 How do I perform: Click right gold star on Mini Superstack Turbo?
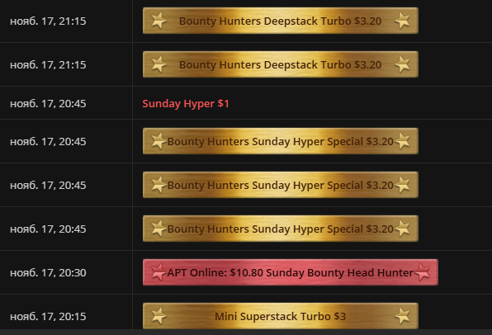(402, 316)
